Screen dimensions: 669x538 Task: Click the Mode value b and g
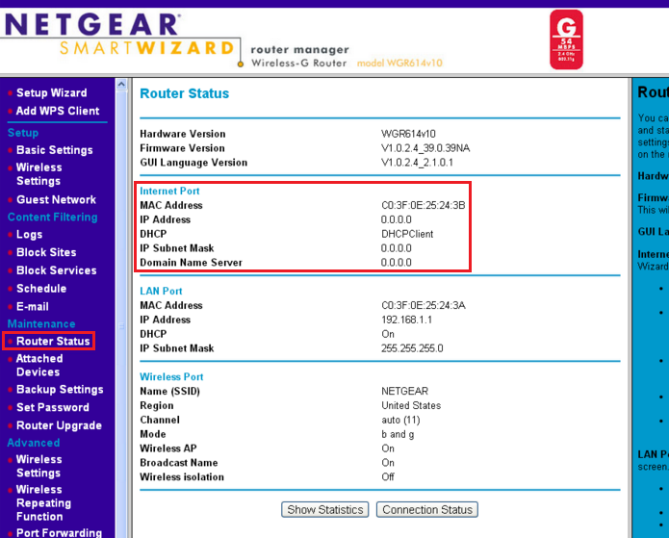pos(398,434)
